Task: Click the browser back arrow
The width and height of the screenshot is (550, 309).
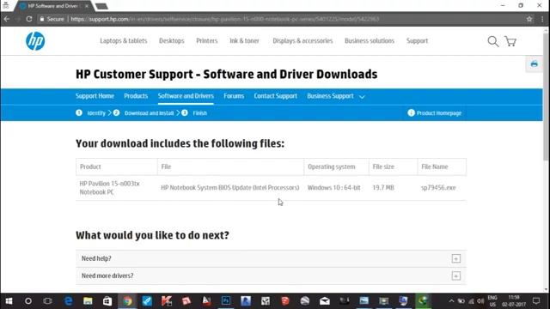Action: [x=7, y=19]
